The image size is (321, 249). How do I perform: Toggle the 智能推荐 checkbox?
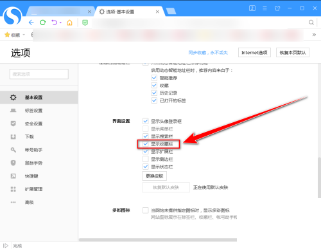(154, 78)
